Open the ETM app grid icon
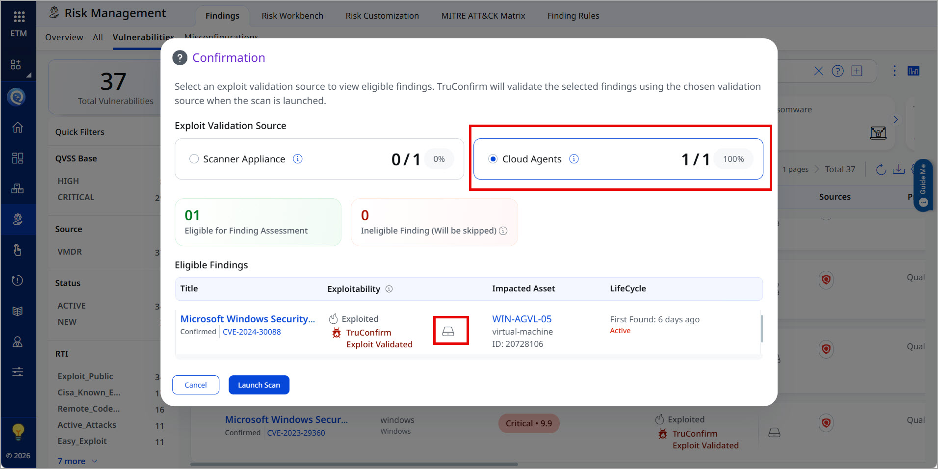938x469 pixels. coord(19,17)
